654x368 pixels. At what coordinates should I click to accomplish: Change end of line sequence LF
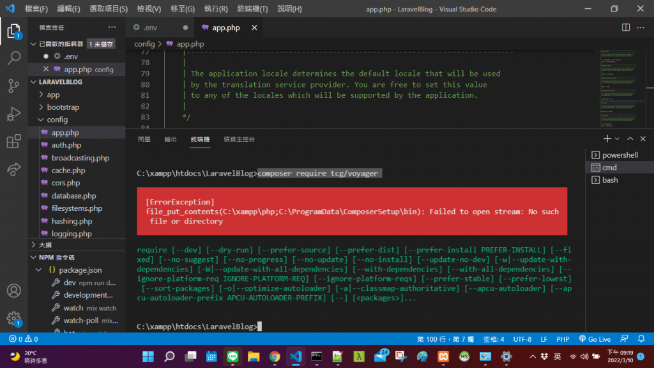(x=544, y=339)
